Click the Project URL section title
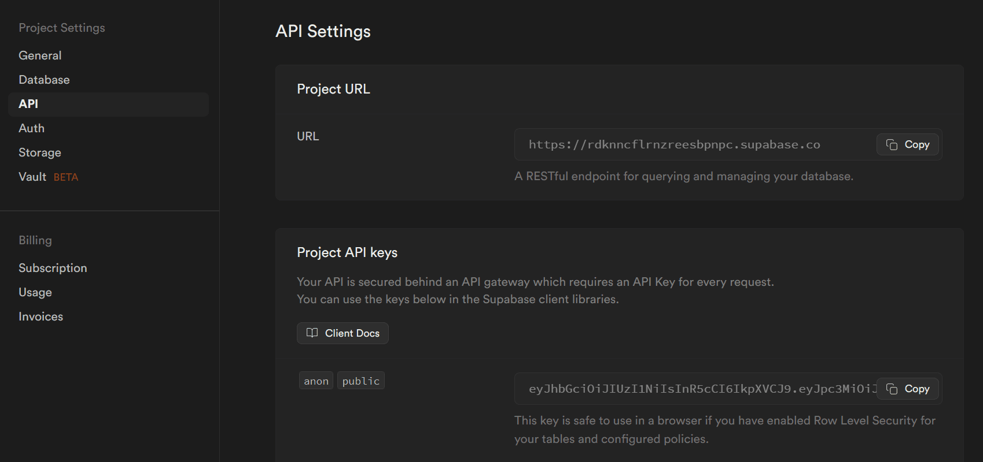 click(333, 89)
